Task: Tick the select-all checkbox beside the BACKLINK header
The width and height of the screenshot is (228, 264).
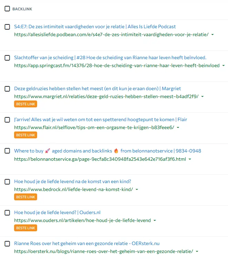Action: click(x=7, y=9)
